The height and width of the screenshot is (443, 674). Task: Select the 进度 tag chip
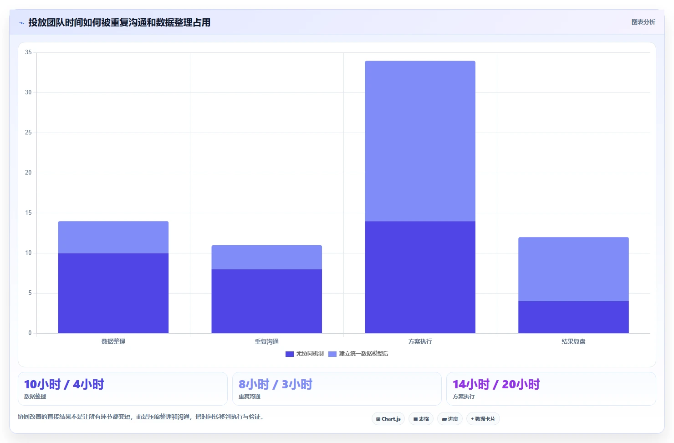click(450, 419)
